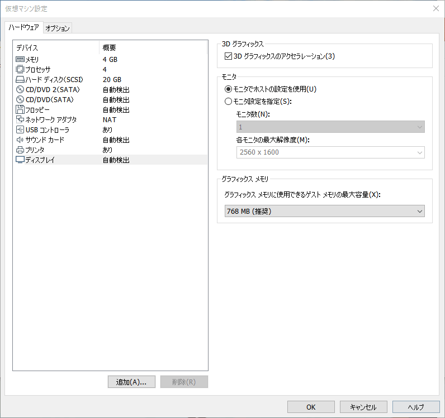Select the USB コントローラ name text
Viewport: 445px width, 418px height.
48,130
